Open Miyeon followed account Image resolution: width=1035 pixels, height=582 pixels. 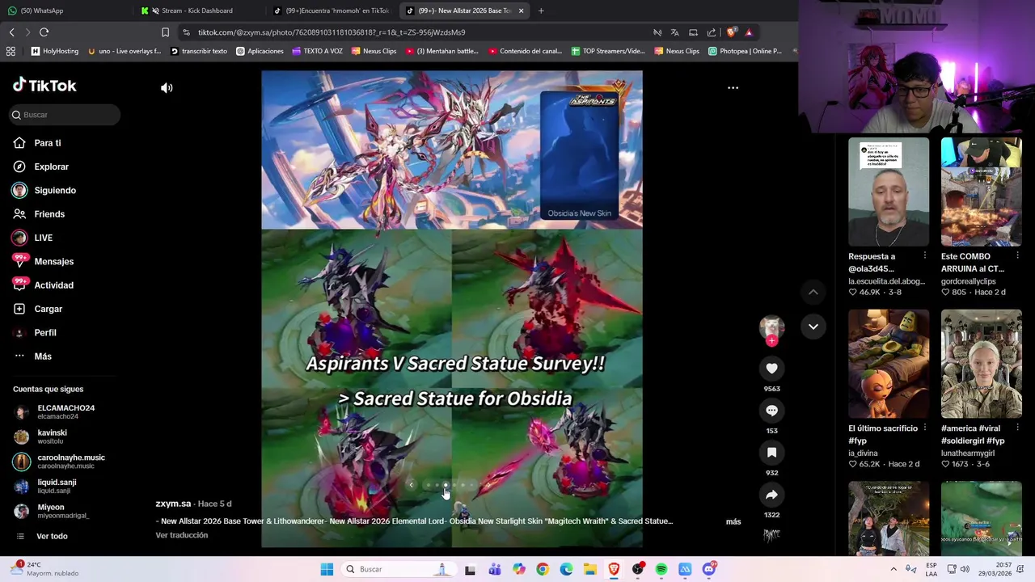pyautogui.click(x=52, y=511)
